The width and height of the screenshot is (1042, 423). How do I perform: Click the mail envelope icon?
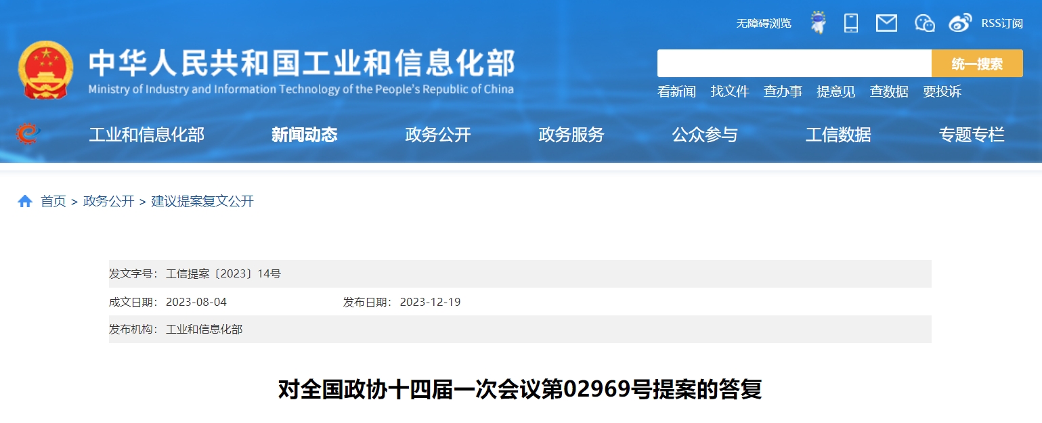pos(886,22)
